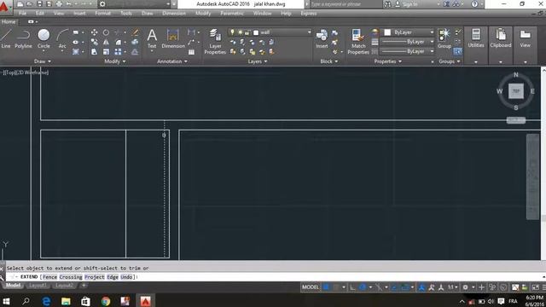
Task: Click the Stretch tool icon
Action: click(94, 52)
